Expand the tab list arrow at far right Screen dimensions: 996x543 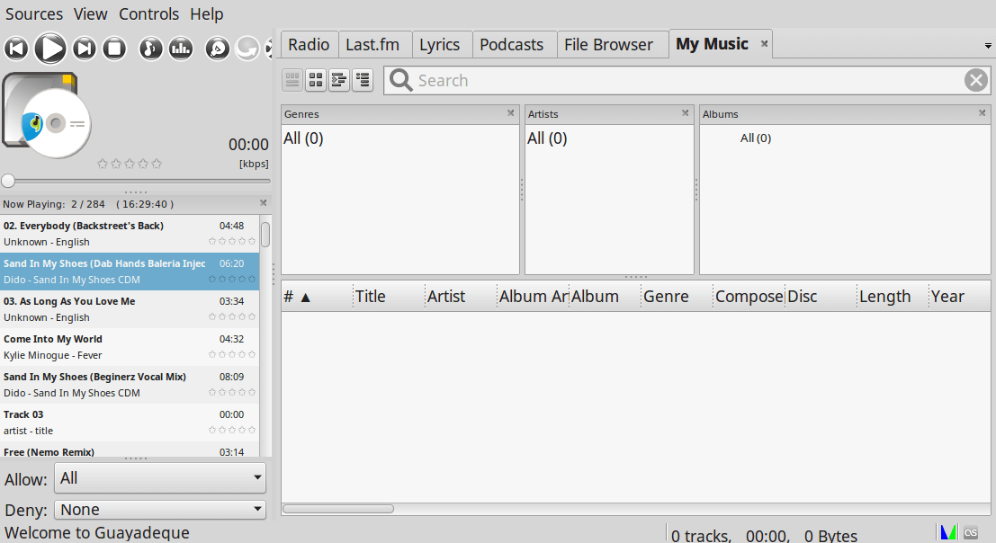click(x=988, y=46)
